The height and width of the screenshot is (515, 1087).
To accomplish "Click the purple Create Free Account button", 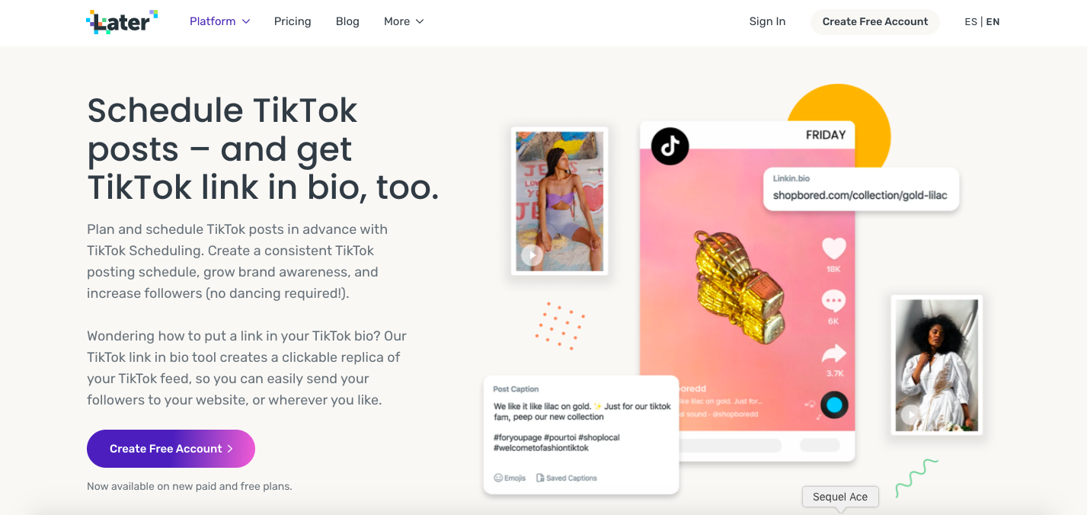I will click(x=171, y=449).
